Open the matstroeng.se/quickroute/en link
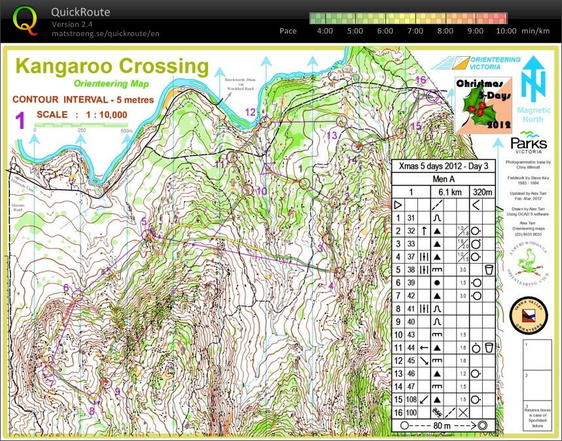562x441 pixels. click(x=105, y=33)
